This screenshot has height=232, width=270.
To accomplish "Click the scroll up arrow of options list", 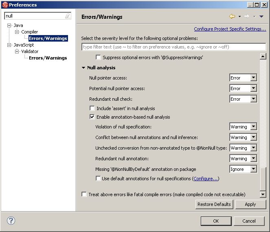I will click(x=263, y=56).
